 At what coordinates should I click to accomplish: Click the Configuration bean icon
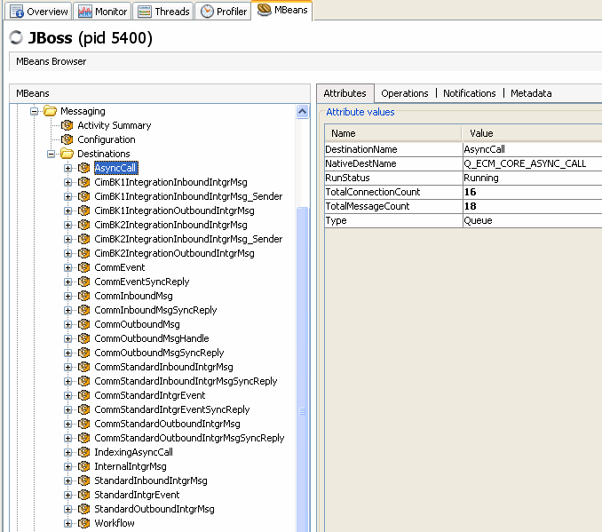tap(67, 139)
